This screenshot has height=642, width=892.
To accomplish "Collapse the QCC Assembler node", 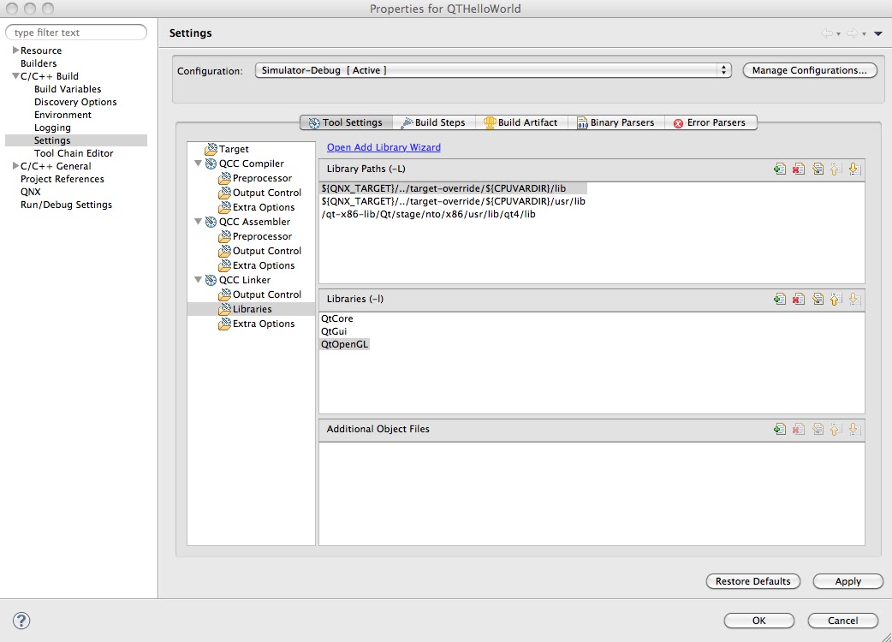I will (198, 221).
